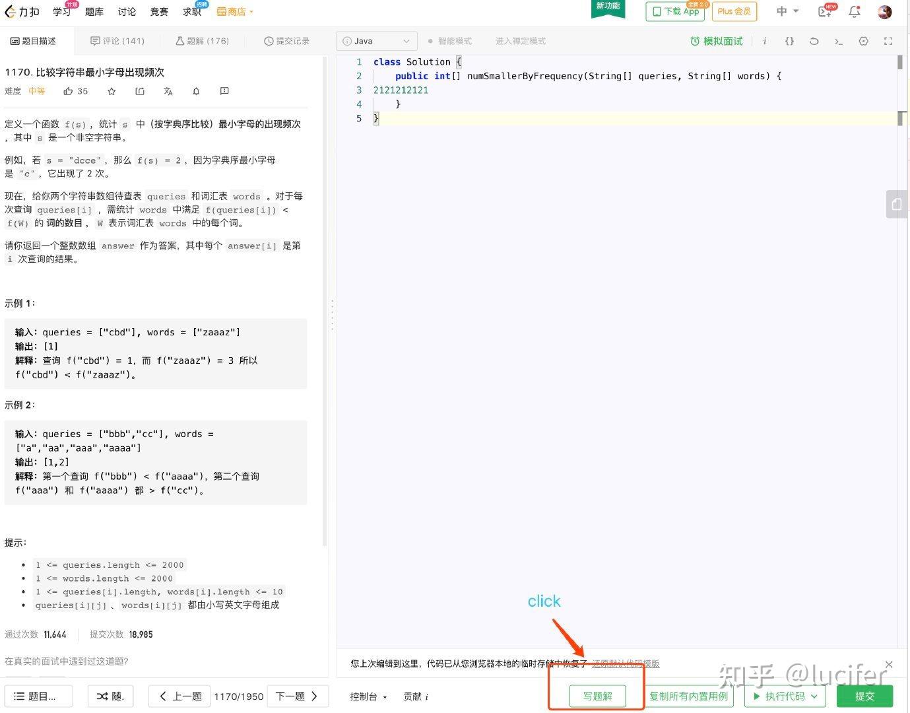
Task: Select the star icon to favorite this problem
Action: point(111,91)
